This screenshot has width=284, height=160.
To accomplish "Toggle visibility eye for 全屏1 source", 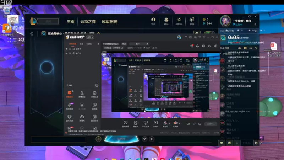I will 66,49.
